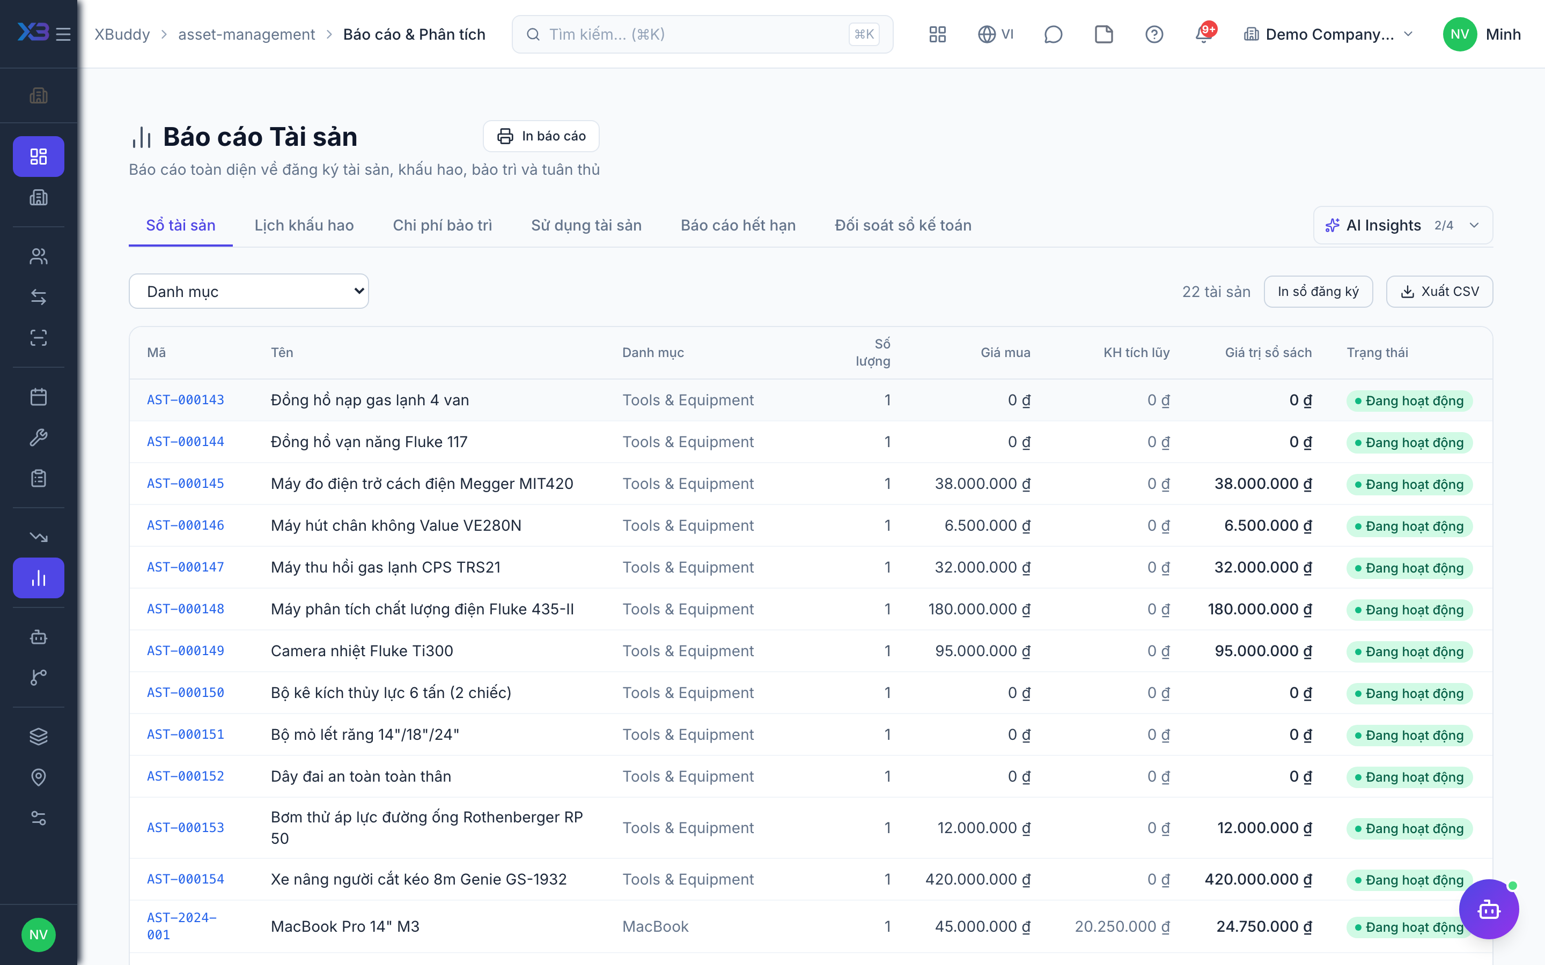Open the apps grid icon in header
1545x965 pixels.
pos(937,34)
